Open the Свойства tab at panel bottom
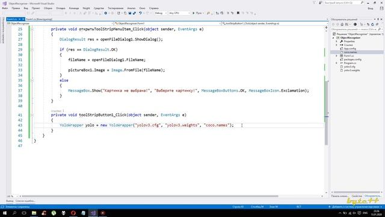Screen dimensions: 385x217 [357, 196]
